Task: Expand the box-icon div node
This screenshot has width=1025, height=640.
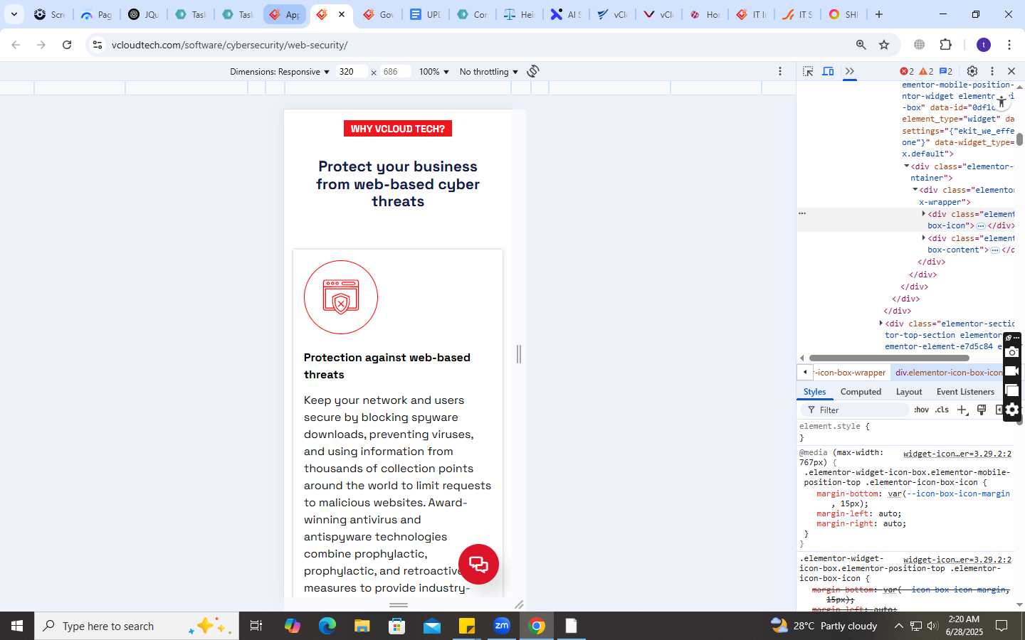Action: coord(924,213)
